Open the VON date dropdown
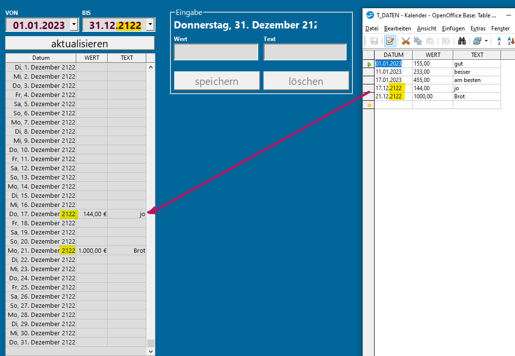Screen dimensions: 515x356 tap(73, 25)
